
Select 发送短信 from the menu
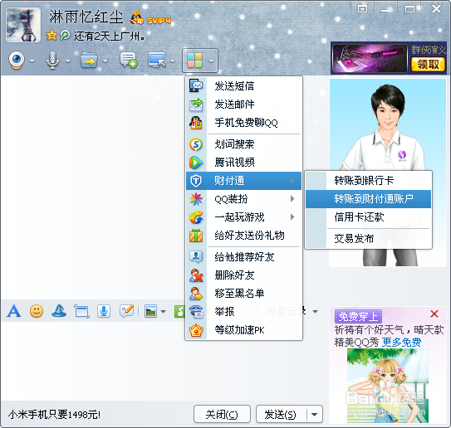pos(243,86)
